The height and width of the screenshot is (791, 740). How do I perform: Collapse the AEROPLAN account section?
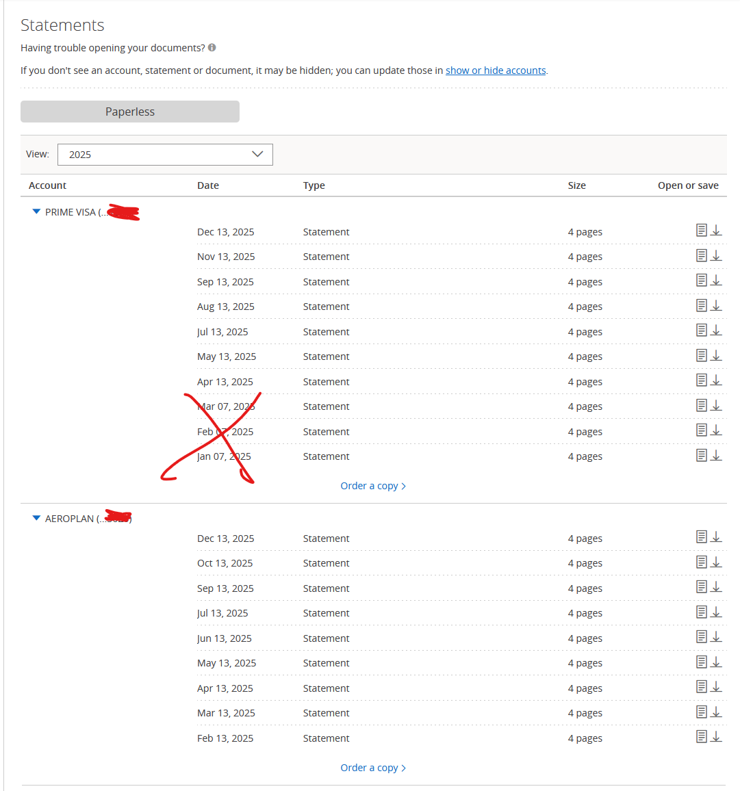(x=37, y=519)
